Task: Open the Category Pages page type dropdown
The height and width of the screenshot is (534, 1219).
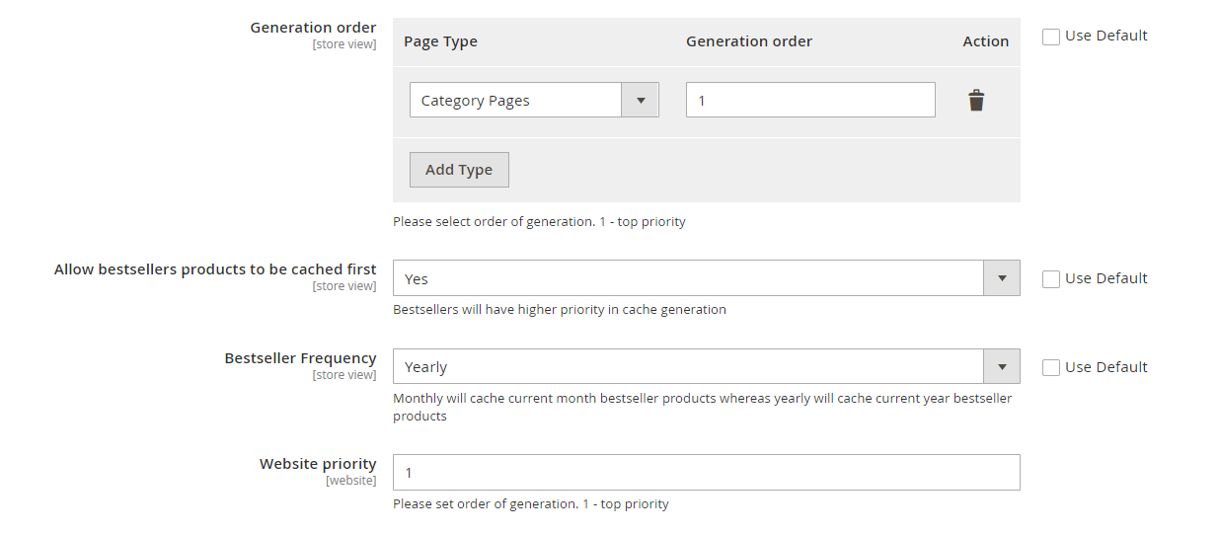Action: point(515,101)
